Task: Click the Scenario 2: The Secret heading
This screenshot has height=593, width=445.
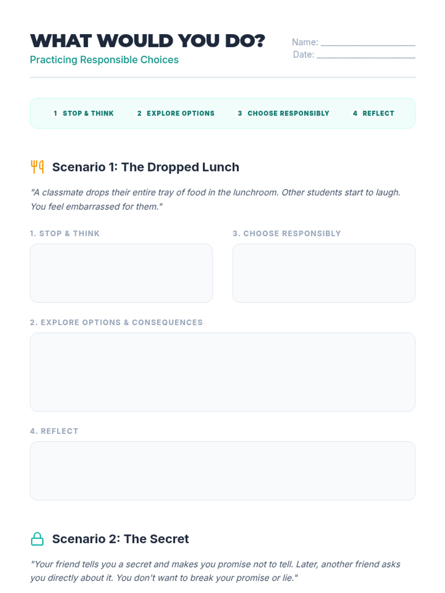Action: (121, 539)
